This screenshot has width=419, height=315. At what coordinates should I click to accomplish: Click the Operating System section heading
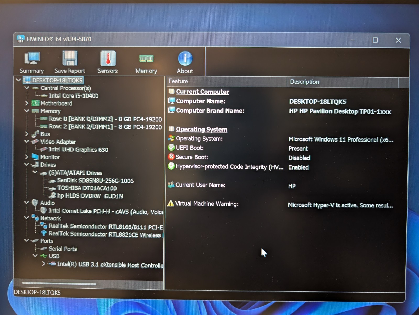click(201, 129)
